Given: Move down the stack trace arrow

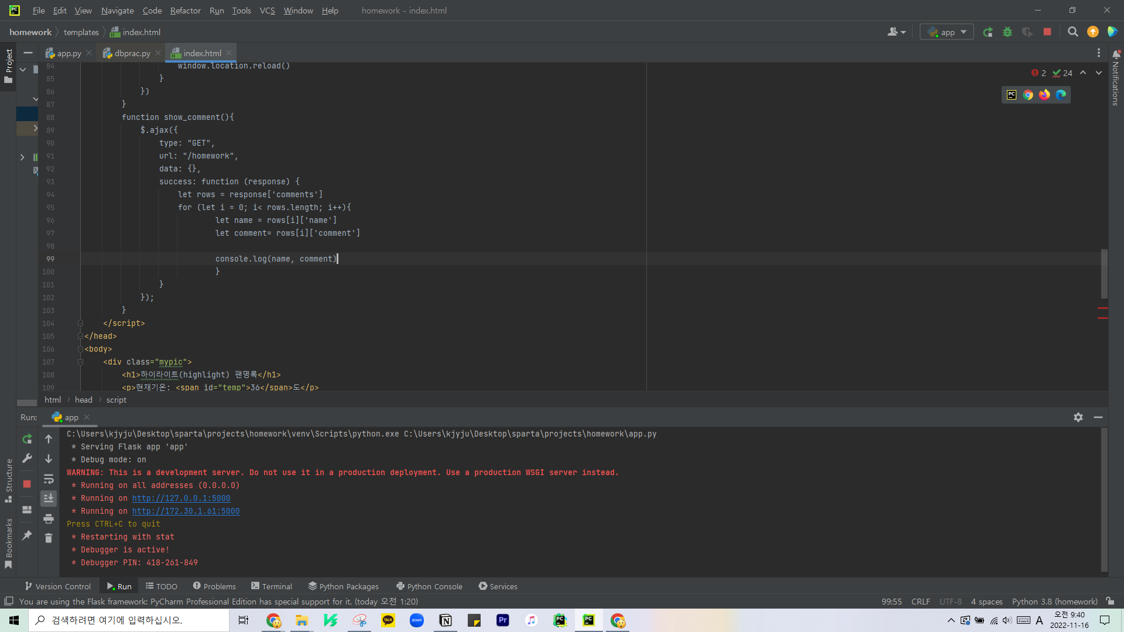Looking at the screenshot, I should click(49, 459).
